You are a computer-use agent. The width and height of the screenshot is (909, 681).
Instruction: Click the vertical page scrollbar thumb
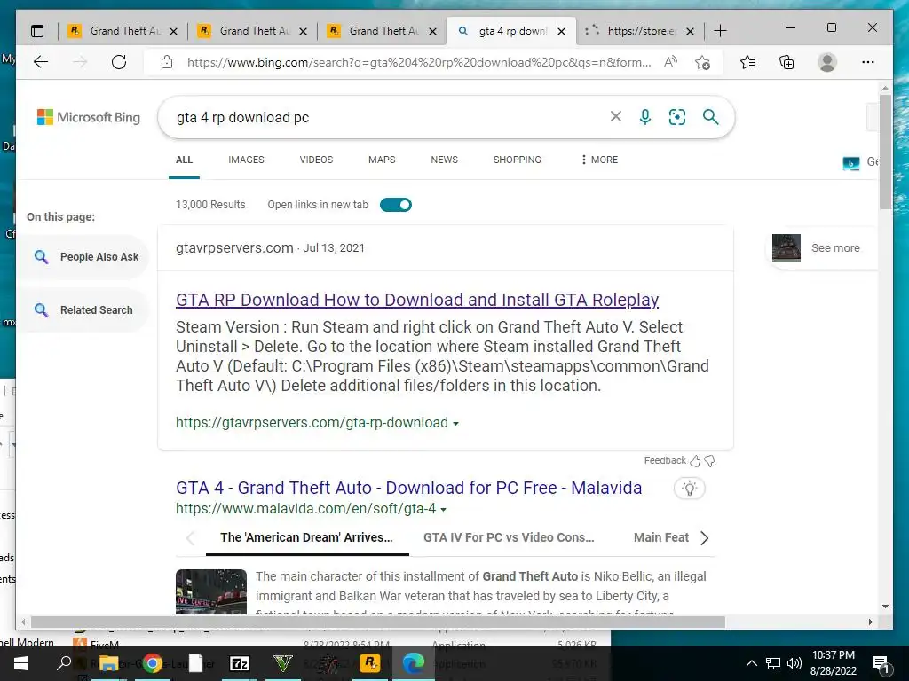click(x=885, y=152)
